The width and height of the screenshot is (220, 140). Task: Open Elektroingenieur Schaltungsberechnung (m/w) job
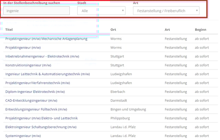(x=41, y=127)
